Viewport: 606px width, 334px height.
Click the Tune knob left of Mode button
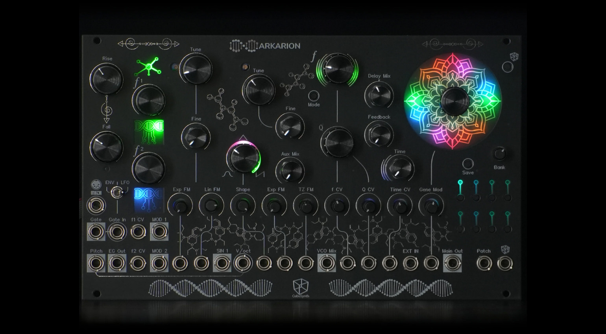coord(258,90)
